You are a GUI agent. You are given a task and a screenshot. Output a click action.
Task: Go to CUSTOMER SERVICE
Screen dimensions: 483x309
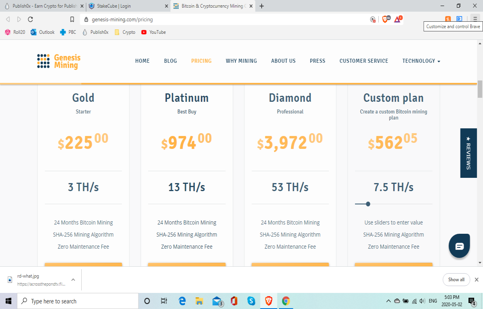tap(364, 61)
